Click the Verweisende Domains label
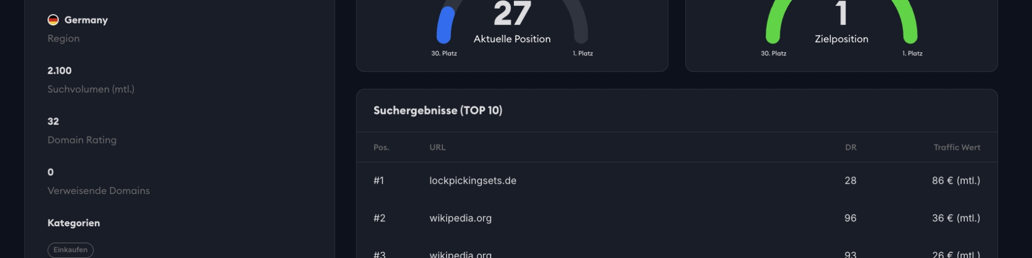Screen dimensions: 1032x258 tap(98, 191)
